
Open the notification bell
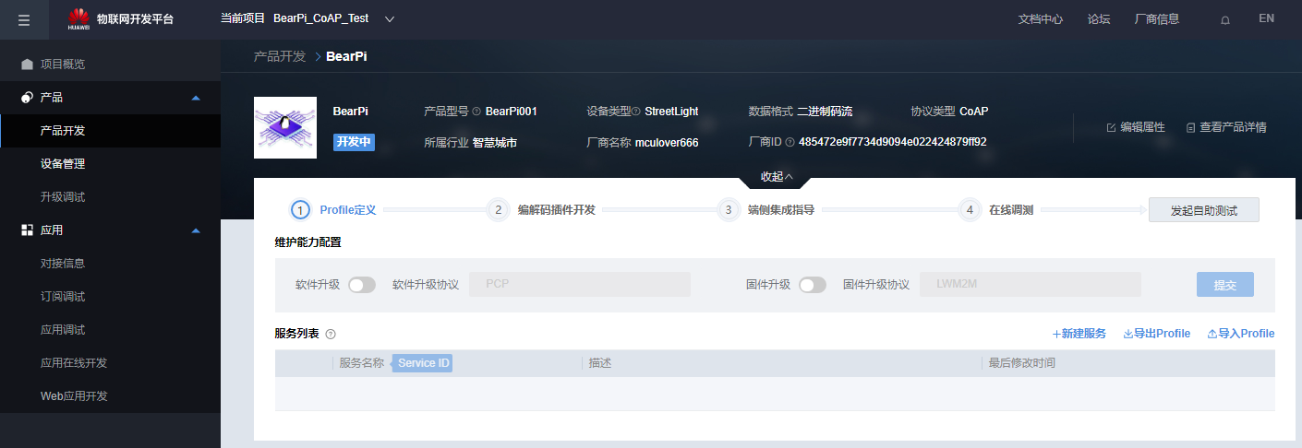[1225, 19]
